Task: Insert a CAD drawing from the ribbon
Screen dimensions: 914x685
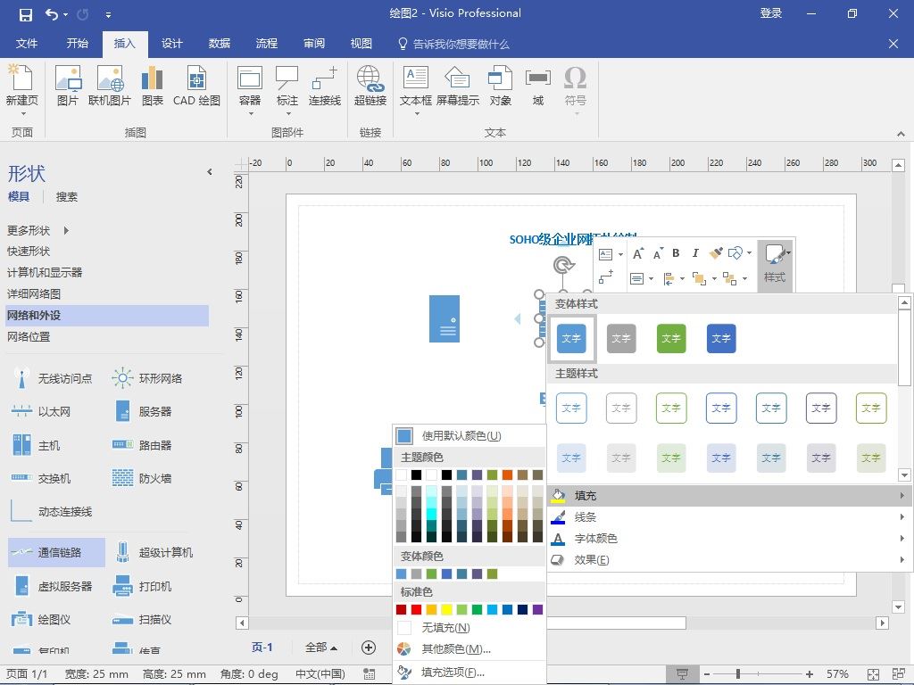Action: point(196,87)
